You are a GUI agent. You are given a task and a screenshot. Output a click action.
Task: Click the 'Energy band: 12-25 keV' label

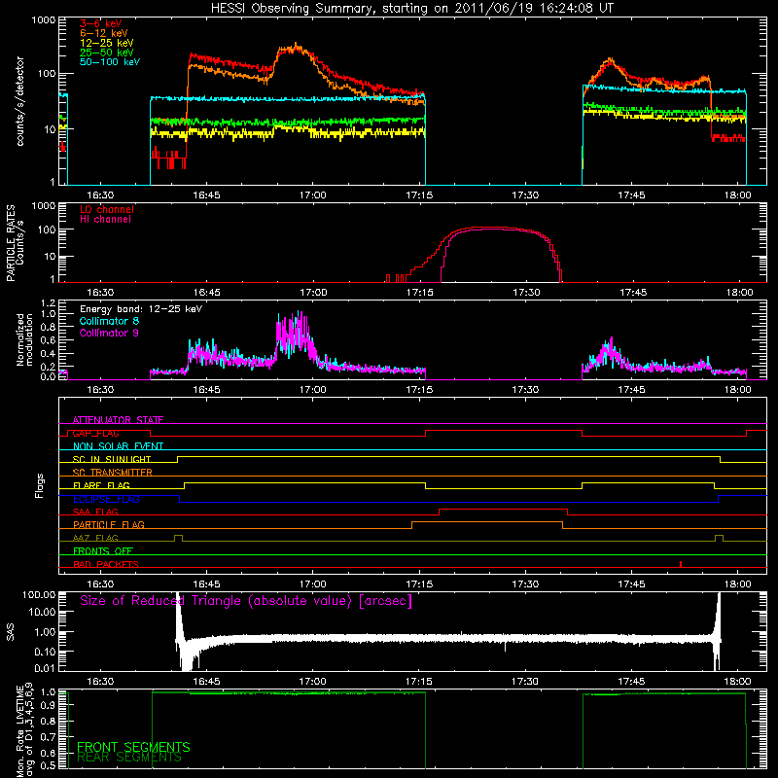pyautogui.click(x=141, y=309)
